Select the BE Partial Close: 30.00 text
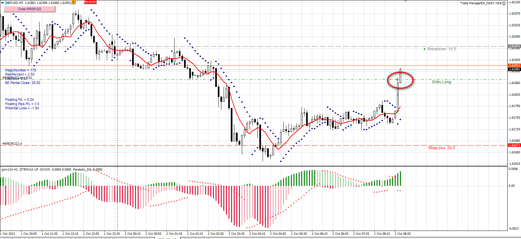Viewport: 521px width, 239px height. click(23, 83)
